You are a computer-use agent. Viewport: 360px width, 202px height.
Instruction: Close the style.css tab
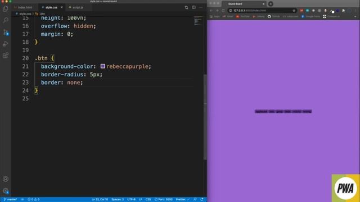[x=61, y=7]
